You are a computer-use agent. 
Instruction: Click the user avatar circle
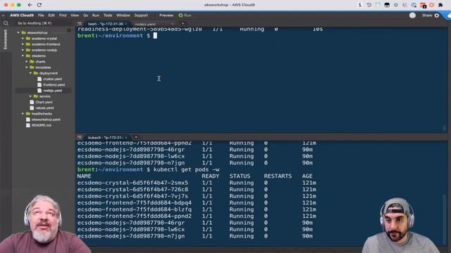pyautogui.click(x=412, y=15)
